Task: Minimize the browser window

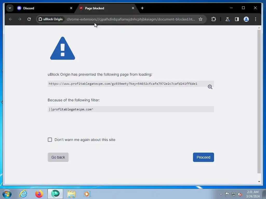Action: (231, 8)
